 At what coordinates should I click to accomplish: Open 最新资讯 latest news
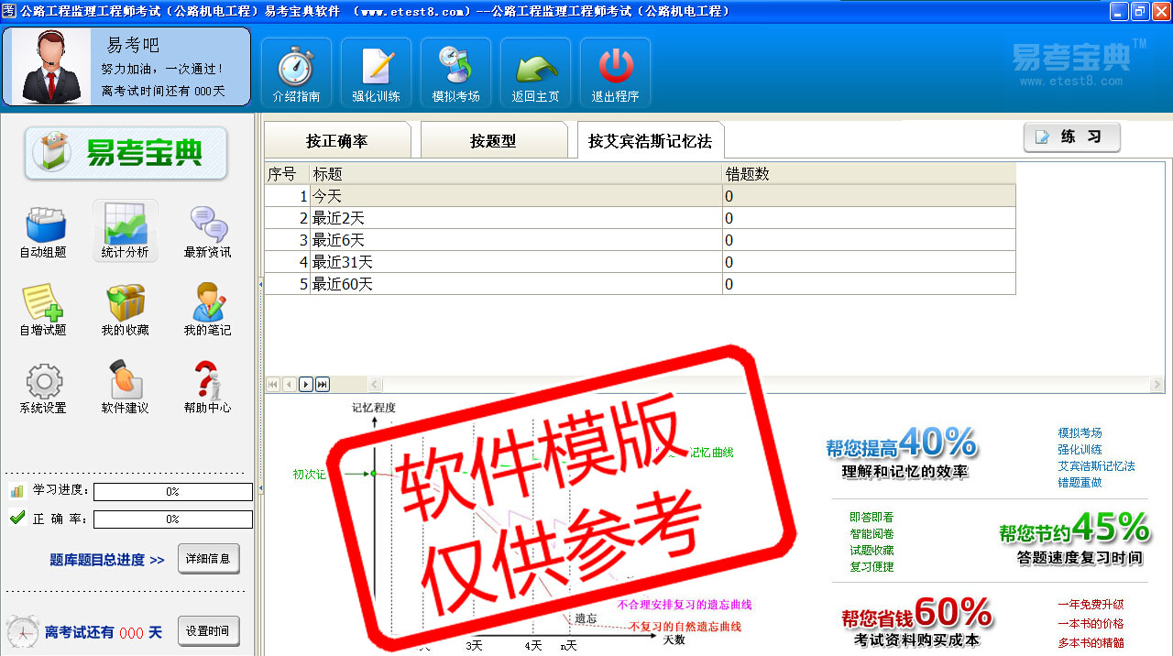[208, 232]
